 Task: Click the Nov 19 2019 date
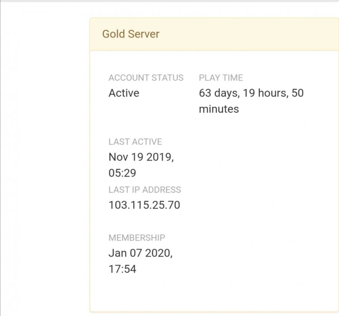[x=141, y=157]
